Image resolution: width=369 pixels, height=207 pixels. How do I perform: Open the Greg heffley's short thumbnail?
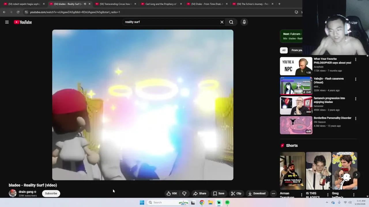pos(344,171)
